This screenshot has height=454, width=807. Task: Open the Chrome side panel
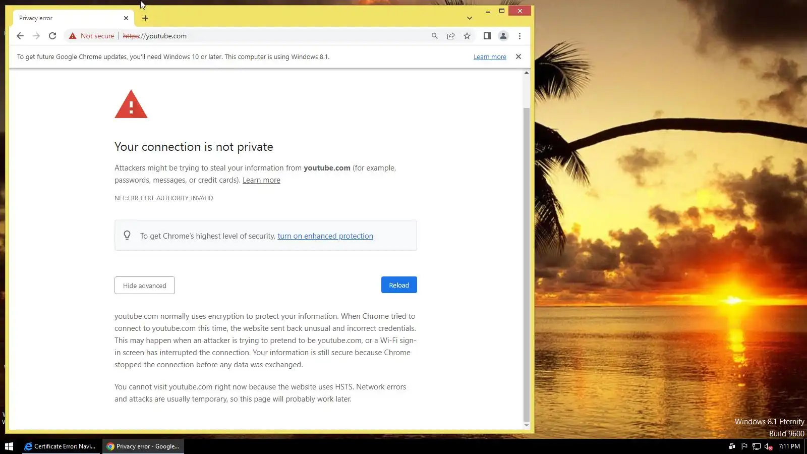pyautogui.click(x=487, y=36)
